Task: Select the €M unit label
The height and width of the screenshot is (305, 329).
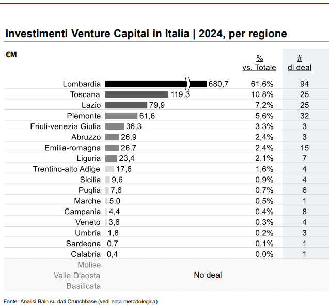Action: pyautogui.click(x=11, y=55)
